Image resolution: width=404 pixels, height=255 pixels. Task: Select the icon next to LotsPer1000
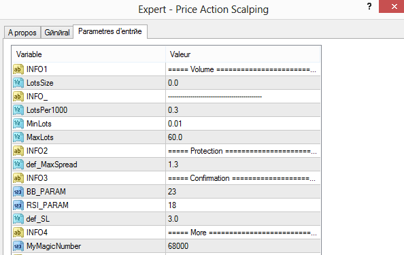18,110
